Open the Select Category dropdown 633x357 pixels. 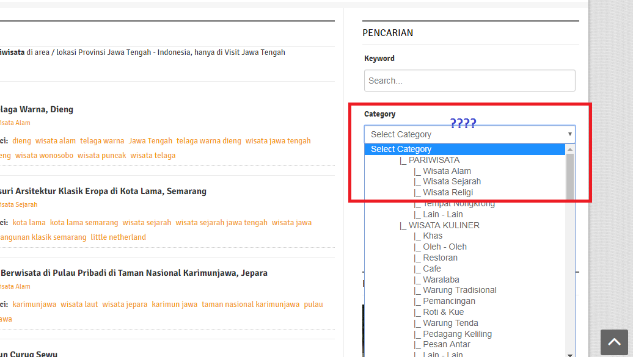pos(469,134)
